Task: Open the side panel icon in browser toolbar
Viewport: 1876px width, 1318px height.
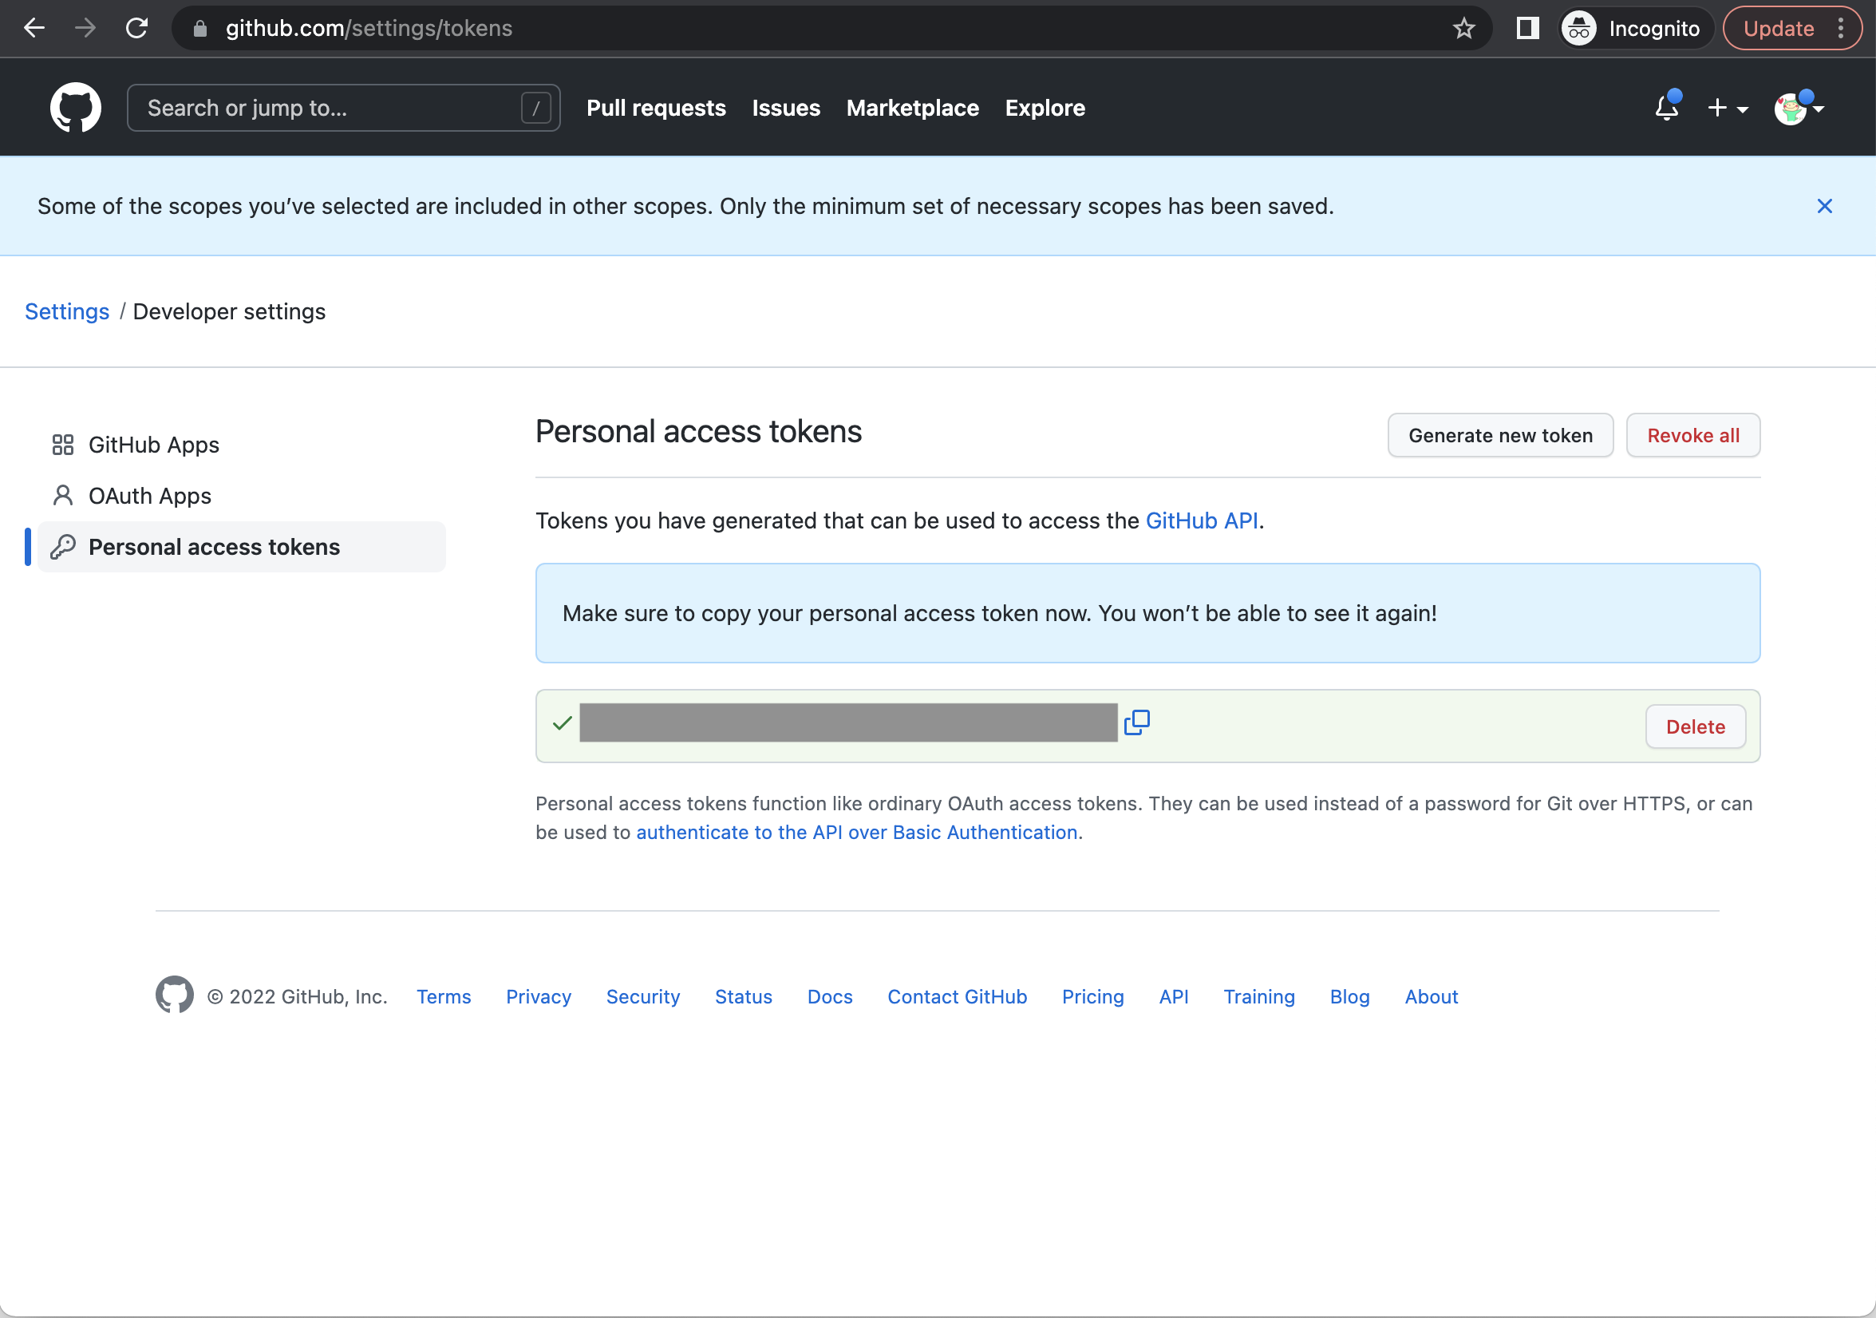Action: [x=1527, y=29]
